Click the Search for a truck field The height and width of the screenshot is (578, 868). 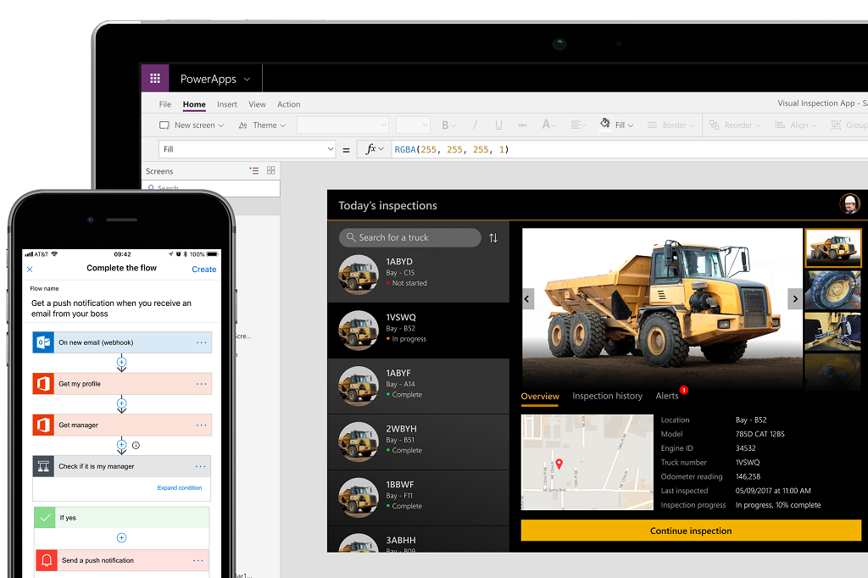click(409, 237)
